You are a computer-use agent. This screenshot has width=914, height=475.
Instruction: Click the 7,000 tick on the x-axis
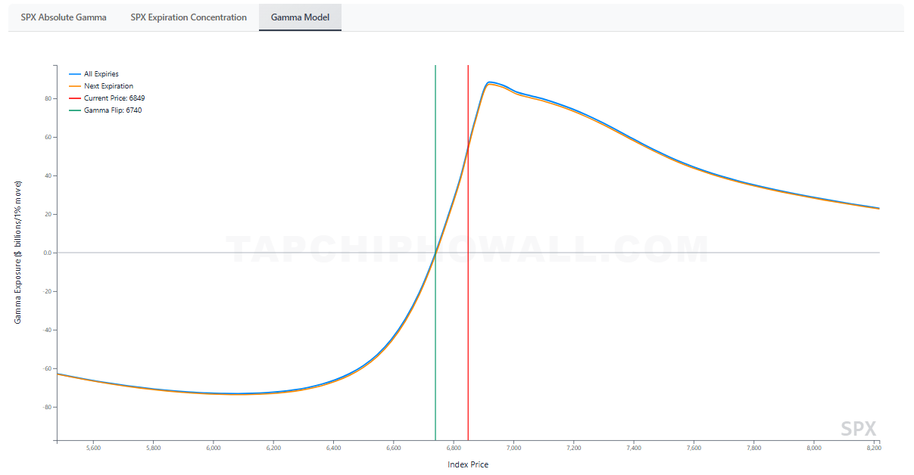(x=513, y=449)
